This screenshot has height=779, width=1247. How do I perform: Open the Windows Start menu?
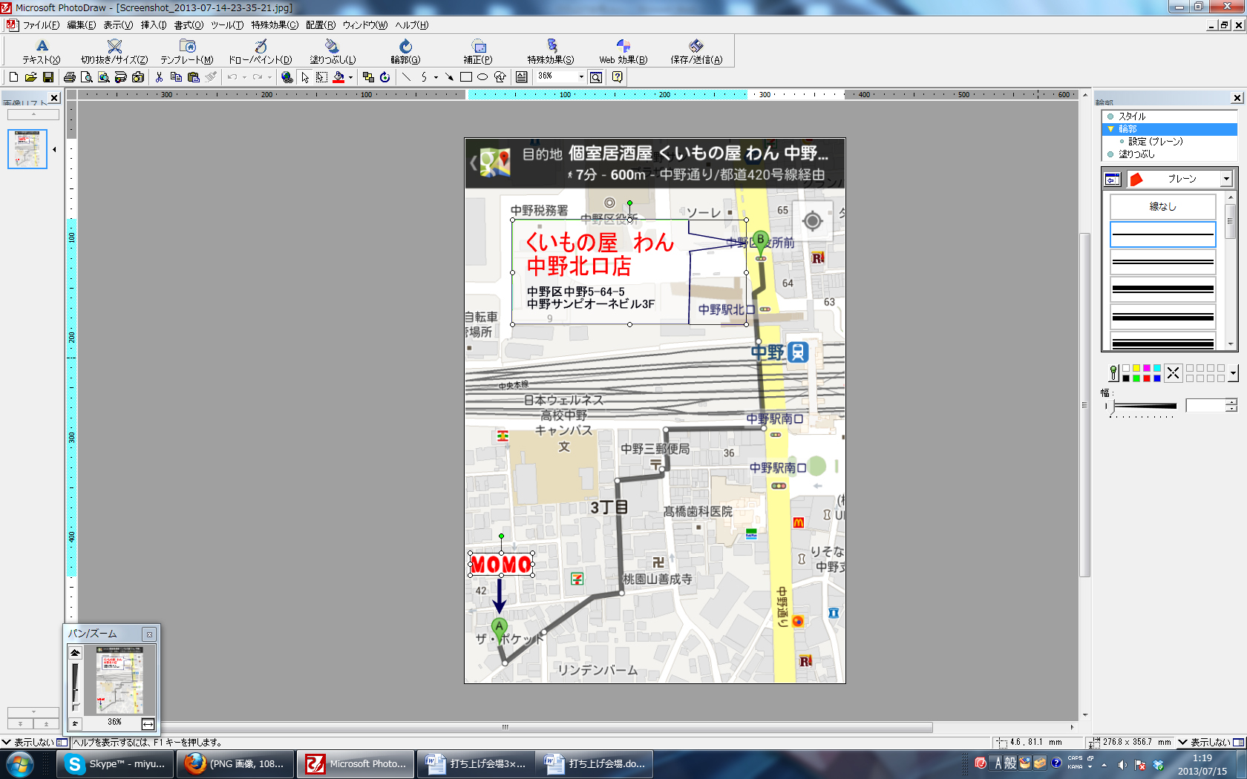(x=20, y=764)
